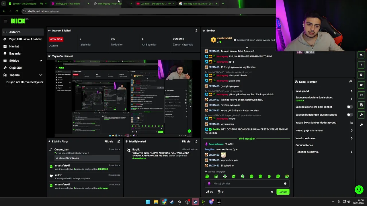
Task: Mute the Kick Dashboard browser tab
Action: click(x=42, y=4)
